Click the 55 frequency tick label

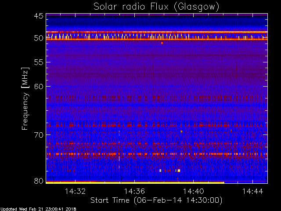39,62
